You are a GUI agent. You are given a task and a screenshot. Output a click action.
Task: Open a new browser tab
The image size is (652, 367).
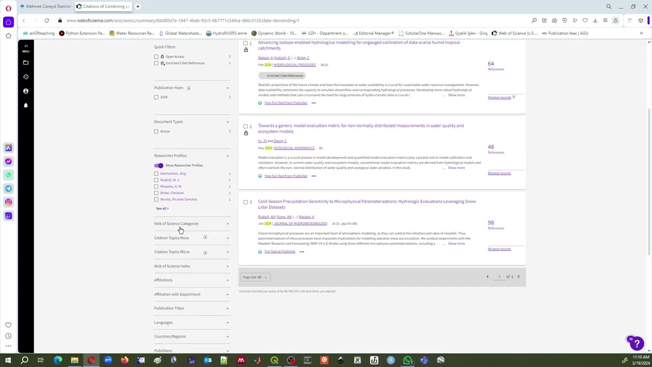138,6
